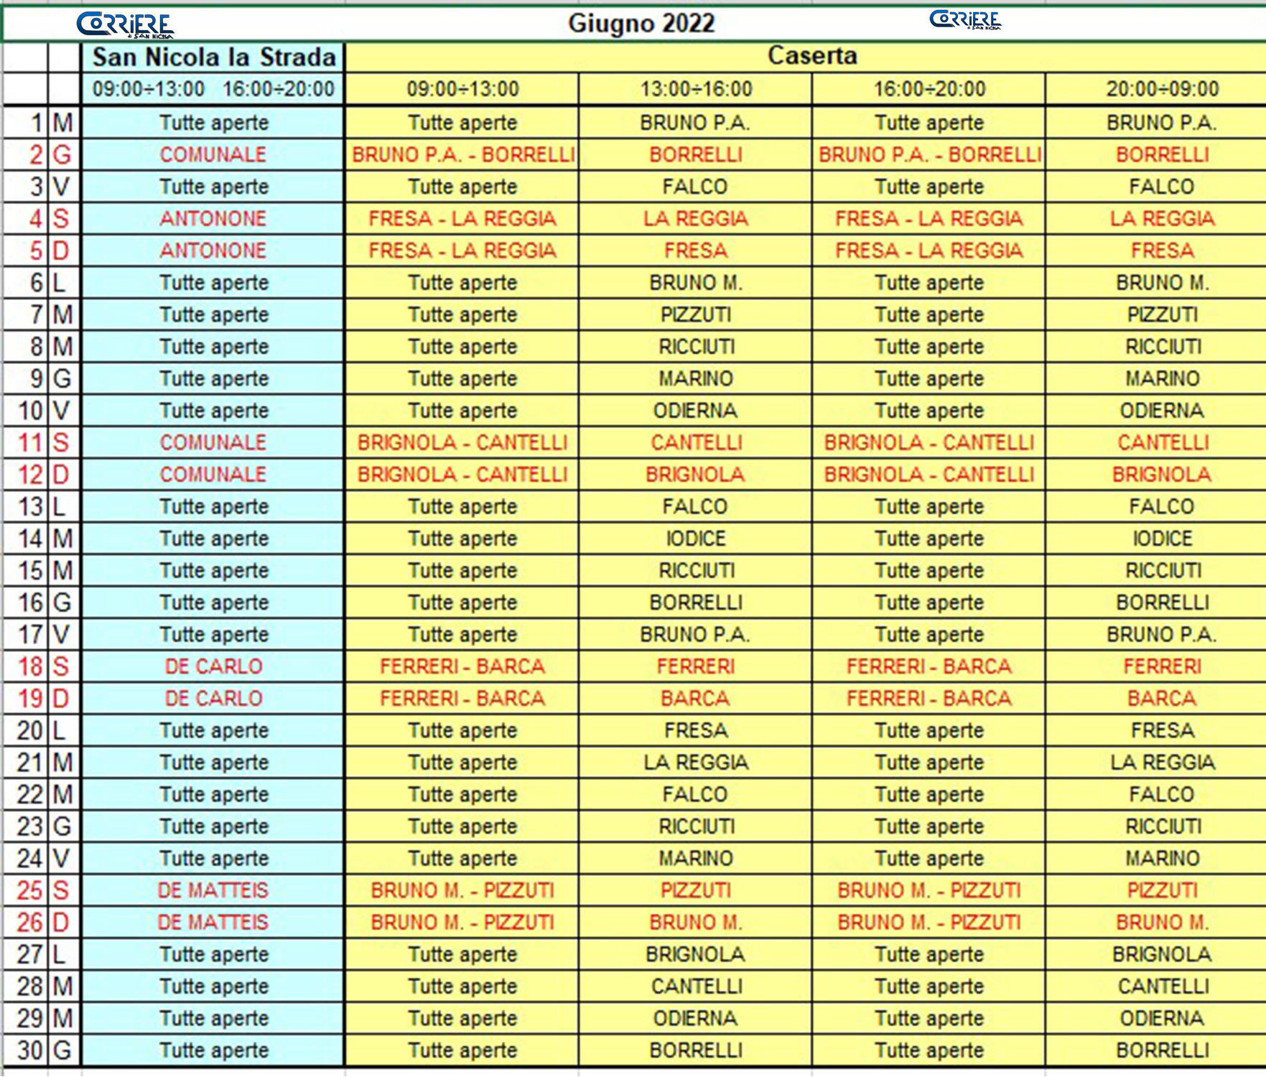The height and width of the screenshot is (1077, 1266).
Task: Click San Nicola 'Tutte aperte' on day 30
Action: click(x=214, y=1050)
